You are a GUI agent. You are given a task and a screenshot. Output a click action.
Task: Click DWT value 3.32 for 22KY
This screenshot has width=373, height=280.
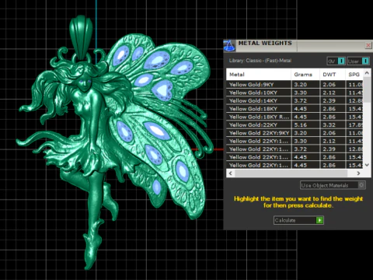point(329,125)
